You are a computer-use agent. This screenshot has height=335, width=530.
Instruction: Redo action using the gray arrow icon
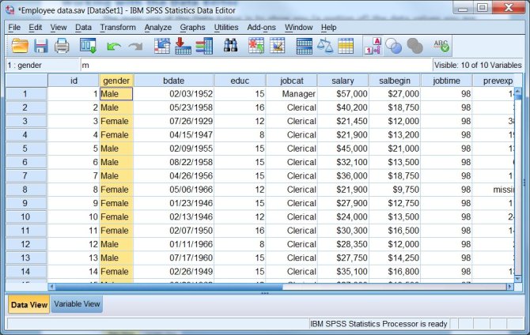click(x=135, y=47)
